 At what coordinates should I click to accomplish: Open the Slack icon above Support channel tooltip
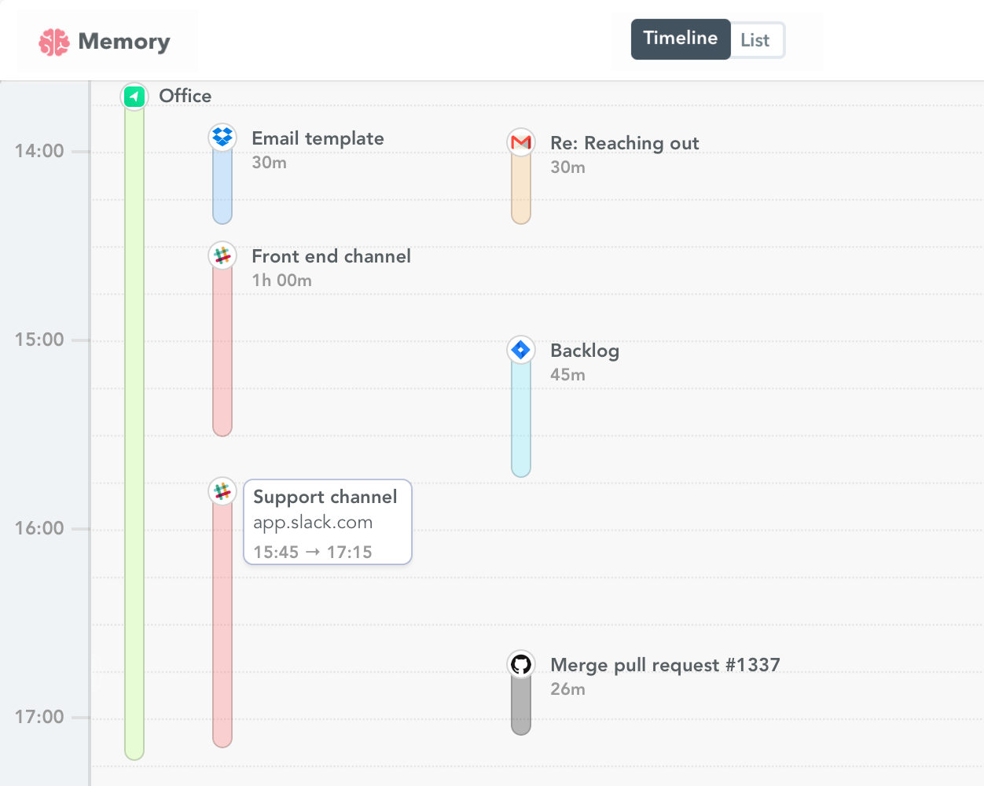pos(222,490)
